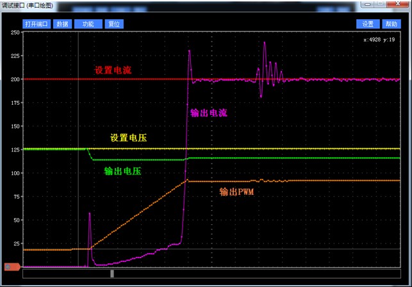Click the red 设置电流 label

pos(113,70)
